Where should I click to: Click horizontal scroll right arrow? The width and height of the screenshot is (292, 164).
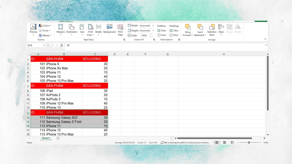click(264, 138)
